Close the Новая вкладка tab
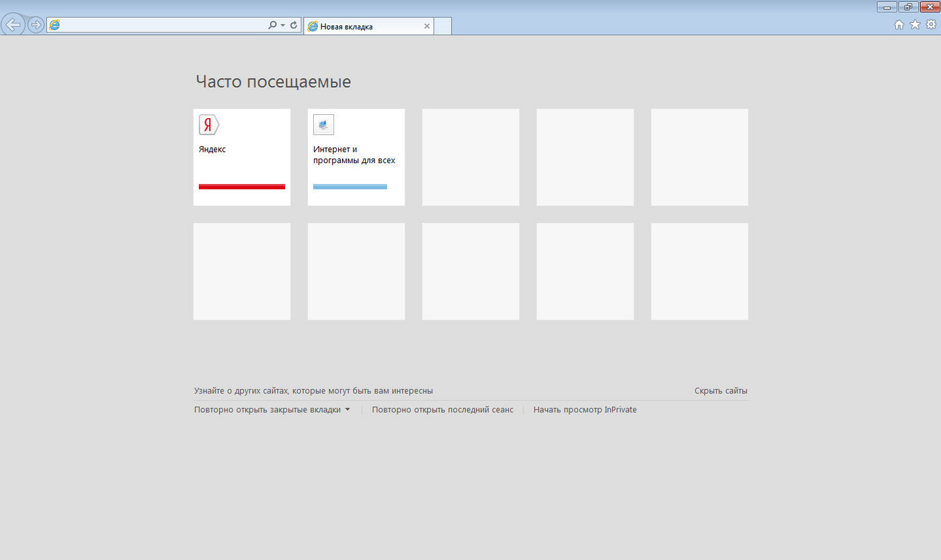The width and height of the screenshot is (941, 560). click(427, 26)
